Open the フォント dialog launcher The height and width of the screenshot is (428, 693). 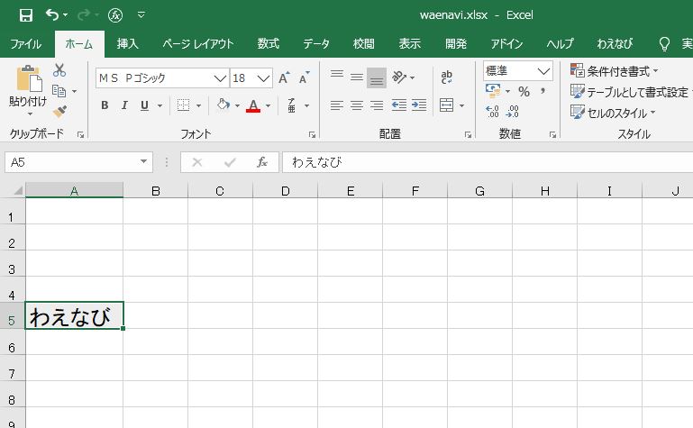click(312, 135)
